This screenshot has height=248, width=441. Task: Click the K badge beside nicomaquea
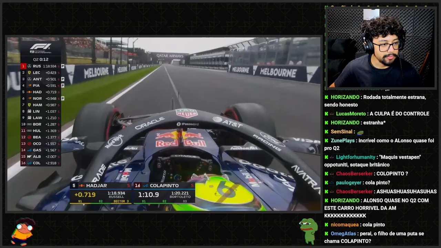coord(326,225)
